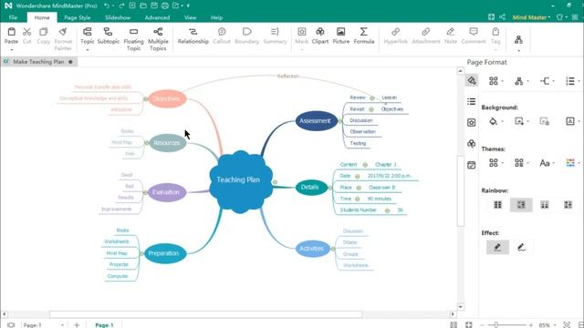Viewport: 584px width, 328px height.
Task: Click the Undo arrow in title bar
Action: pos(107,5)
